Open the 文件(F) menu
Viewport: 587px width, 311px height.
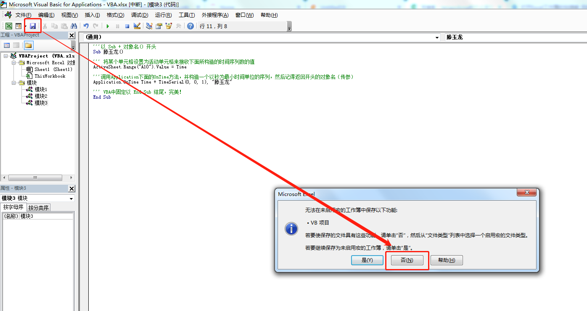[24, 15]
